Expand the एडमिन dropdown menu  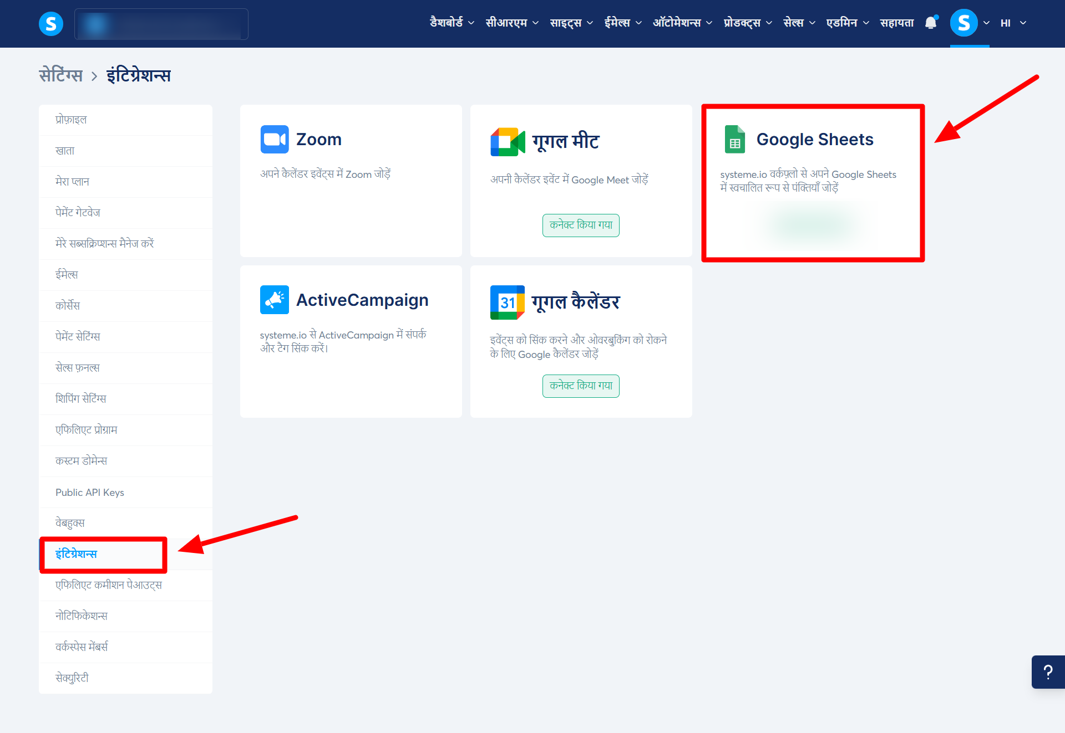pos(848,23)
